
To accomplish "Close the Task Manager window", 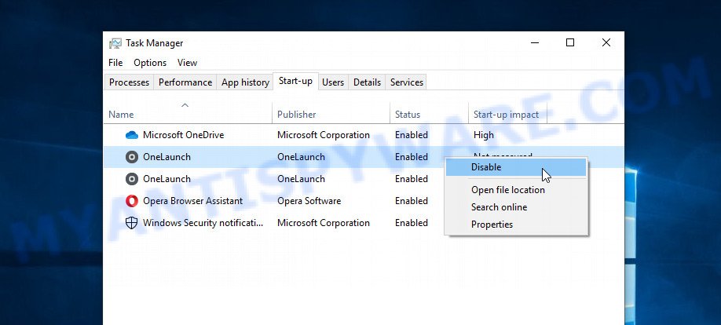I will [606, 42].
